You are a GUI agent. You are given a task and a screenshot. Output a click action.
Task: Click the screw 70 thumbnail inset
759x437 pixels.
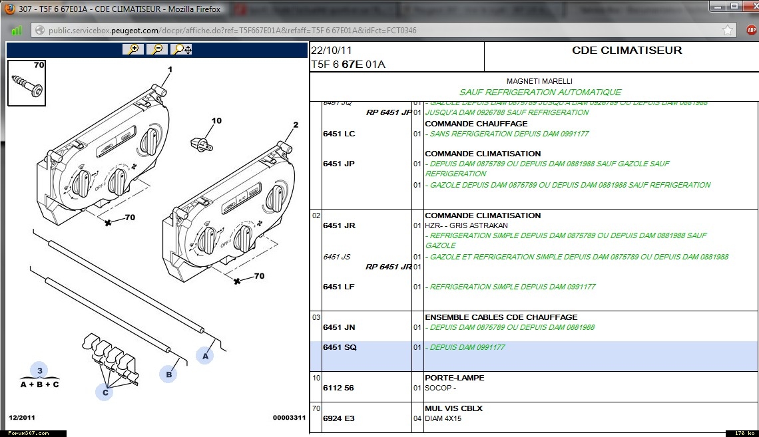(x=27, y=82)
